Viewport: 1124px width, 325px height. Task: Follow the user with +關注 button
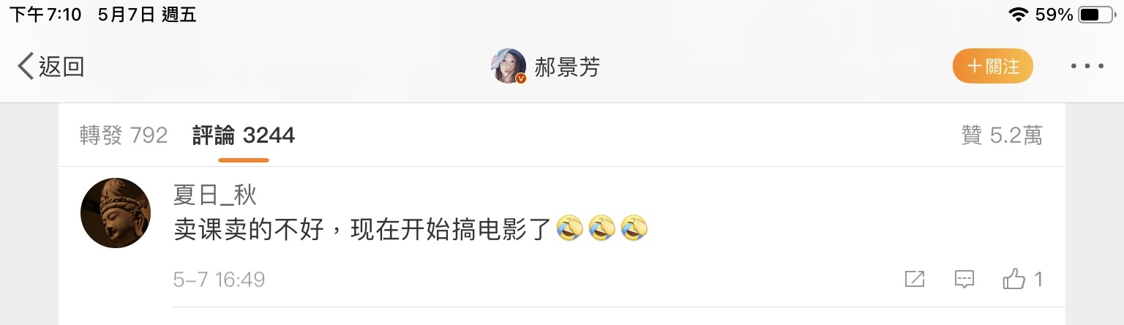tap(992, 67)
